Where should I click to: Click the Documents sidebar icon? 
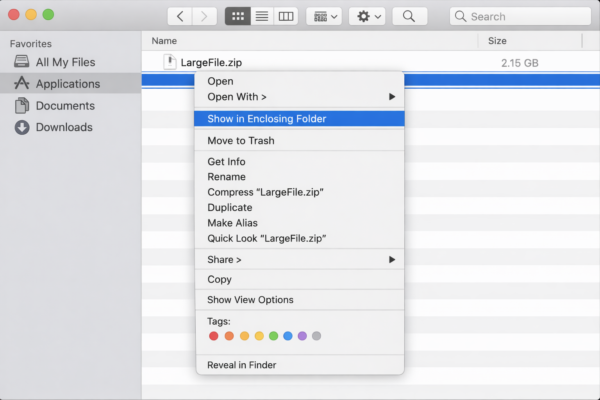(22, 105)
